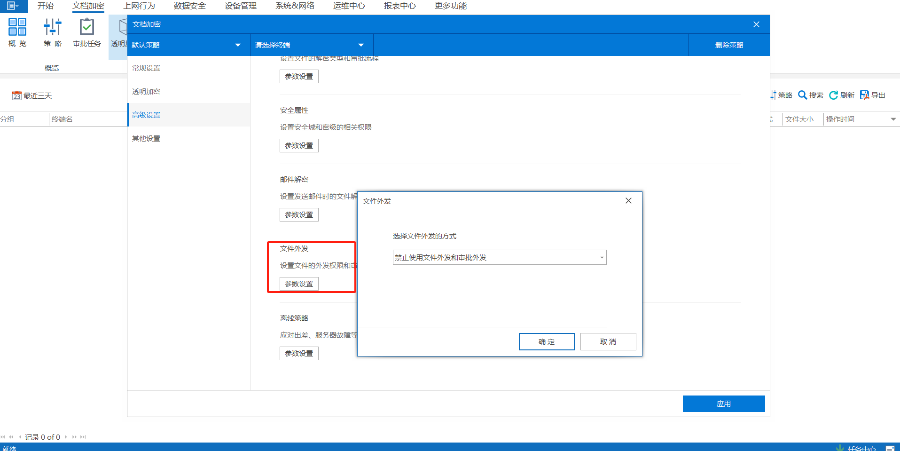Switch to the 上网行为 tab

coord(139,6)
